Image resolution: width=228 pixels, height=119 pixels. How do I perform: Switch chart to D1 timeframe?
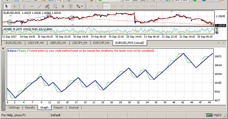click(137, 6)
